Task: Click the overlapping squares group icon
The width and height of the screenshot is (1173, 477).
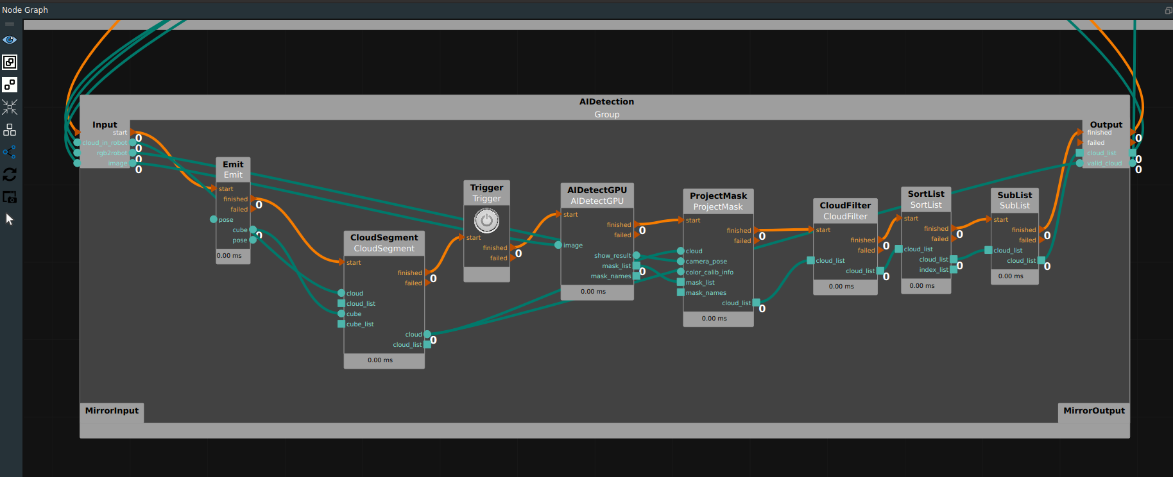Action: [x=10, y=62]
